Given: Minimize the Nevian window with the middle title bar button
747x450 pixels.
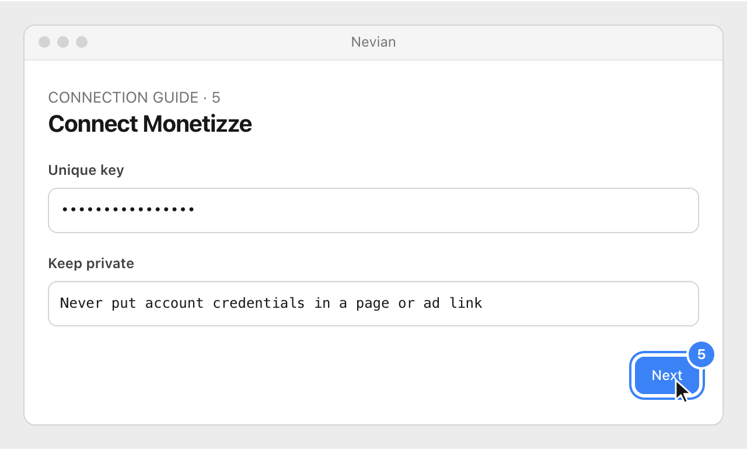Looking at the screenshot, I should [63, 42].
